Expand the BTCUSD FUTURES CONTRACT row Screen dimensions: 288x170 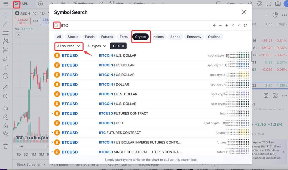(52, 113)
